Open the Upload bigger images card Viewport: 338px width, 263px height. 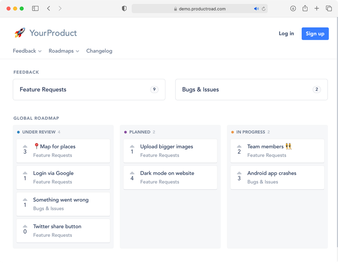point(170,151)
